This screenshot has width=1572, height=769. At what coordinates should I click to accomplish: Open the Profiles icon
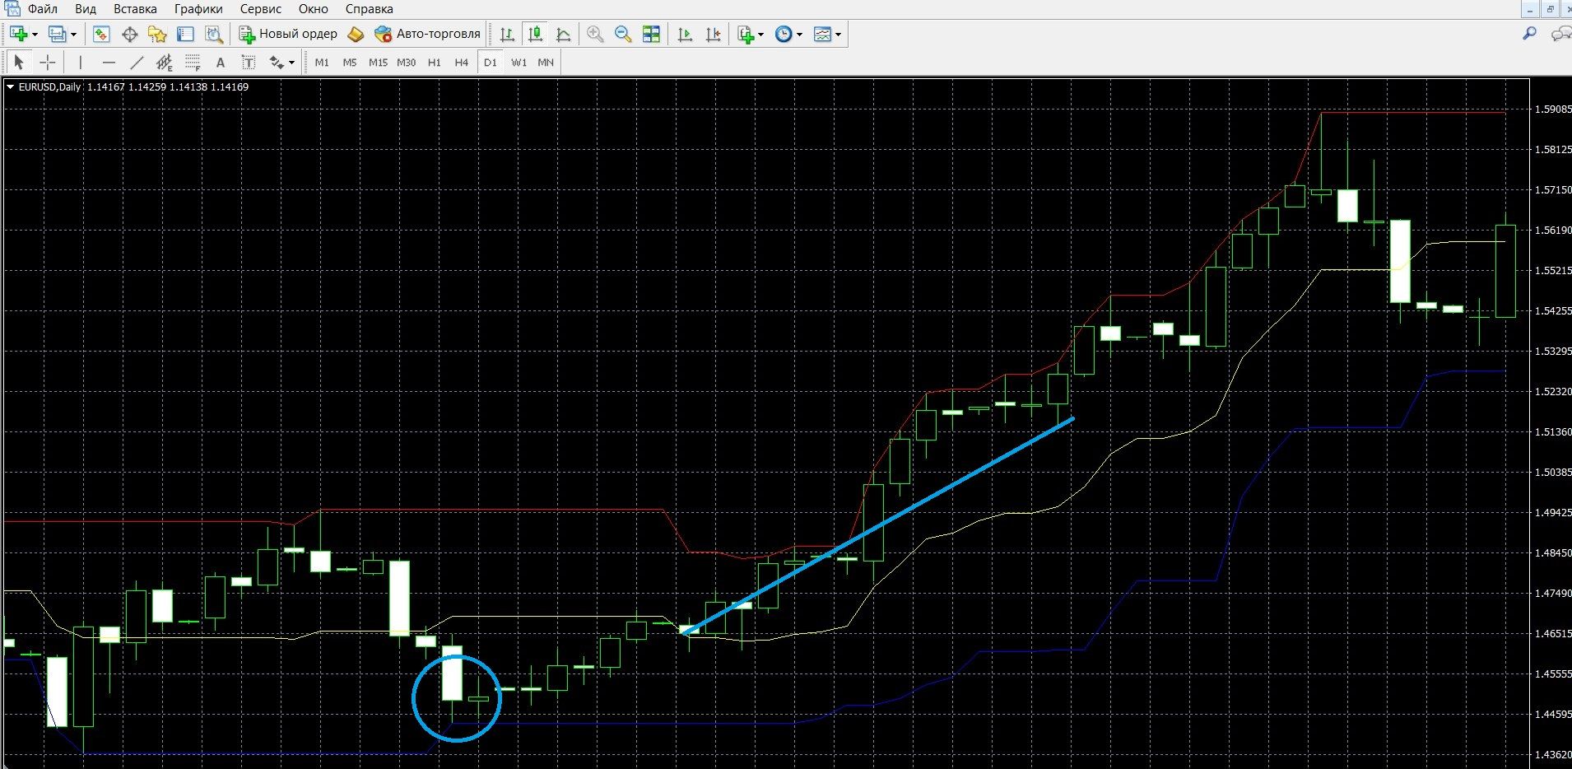(x=57, y=34)
